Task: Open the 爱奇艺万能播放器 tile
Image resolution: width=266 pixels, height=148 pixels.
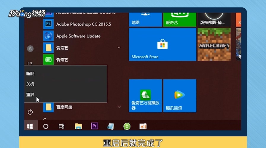Action: 145,96
